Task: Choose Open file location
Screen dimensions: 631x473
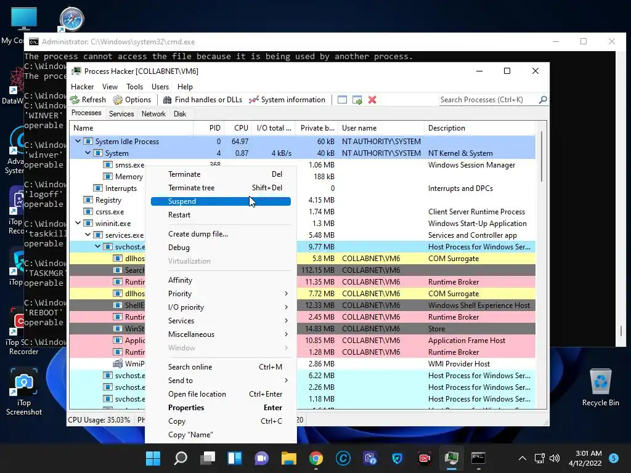Action: coord(221,394)
